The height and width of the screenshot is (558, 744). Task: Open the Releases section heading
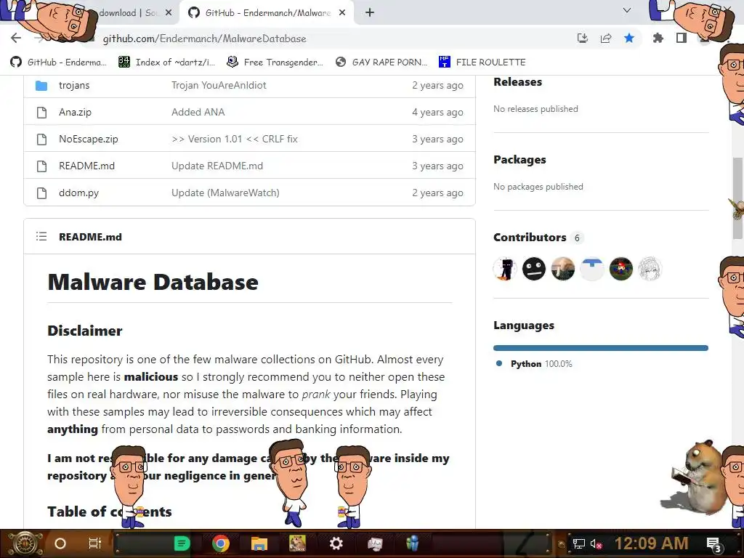tap(517, 82)
